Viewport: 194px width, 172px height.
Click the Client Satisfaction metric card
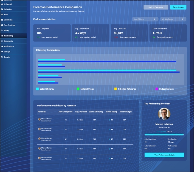(x=168, y=33)
